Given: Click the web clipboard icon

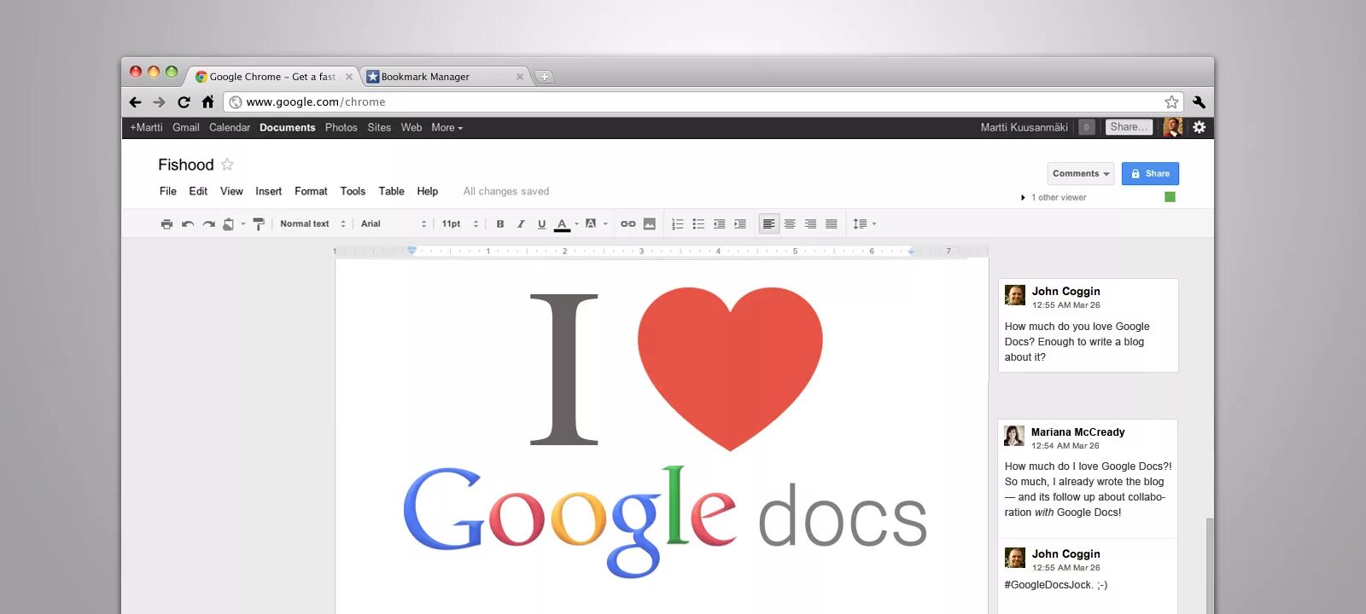Looking at the screenshot, I should pos(229,224).
